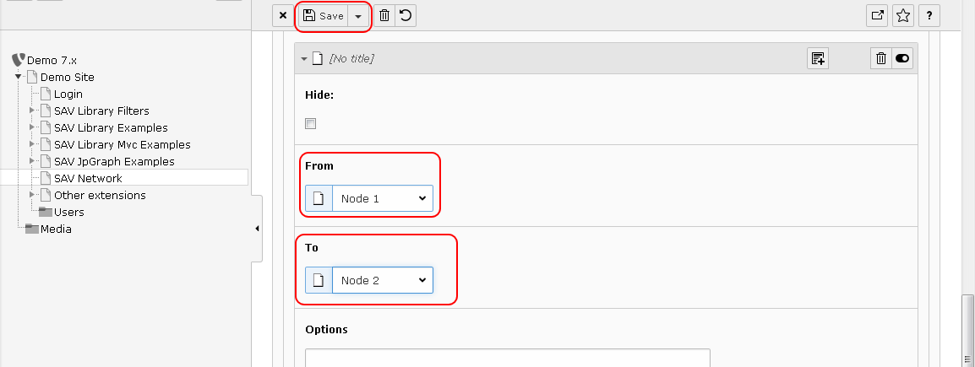Open record in new window icon
The width and height of the screenshot is (975, 367).
pos(878,16)
